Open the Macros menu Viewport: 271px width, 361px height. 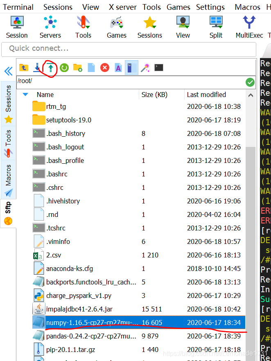(248, 7)
